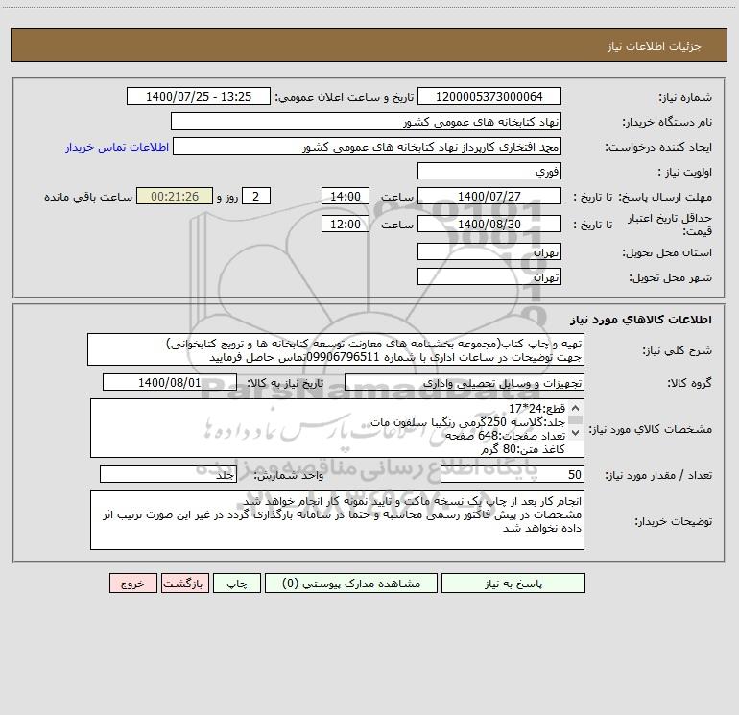Click section heading اطلاعات کالاهای مورد نیاز
The height and width of the screenshot is (715, 739).
point(640,320)
